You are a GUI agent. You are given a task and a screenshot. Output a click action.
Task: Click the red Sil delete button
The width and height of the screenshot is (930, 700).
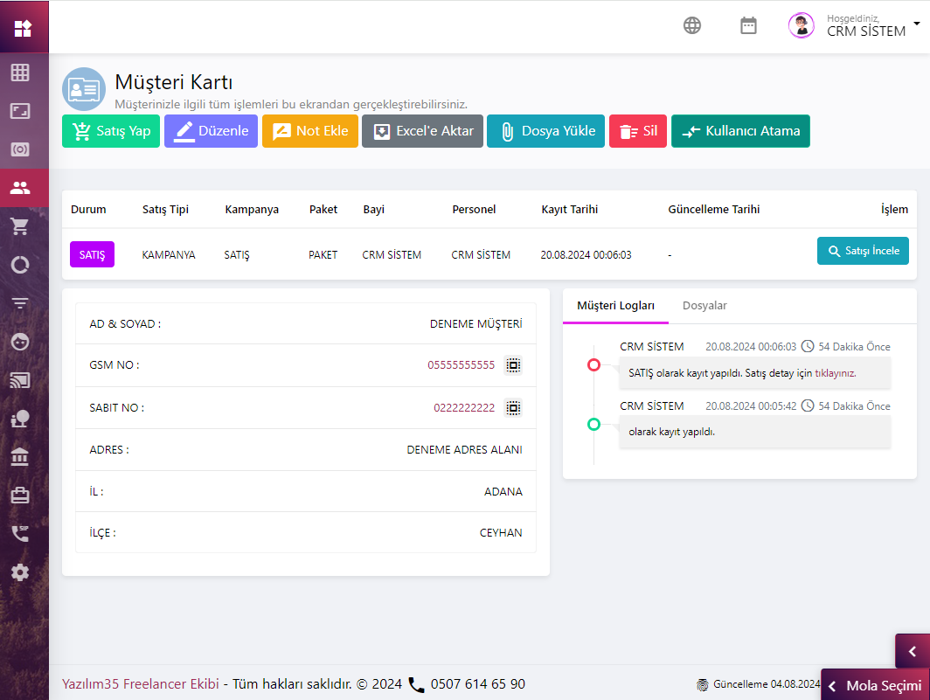638,131
